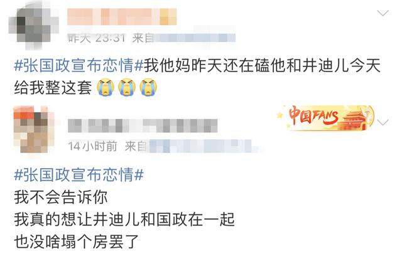Open the #张国政宣布恋情# hashtag in second post
Image resolution: width=402 pixels, height=259 pixels.
(x=79, y=175)
